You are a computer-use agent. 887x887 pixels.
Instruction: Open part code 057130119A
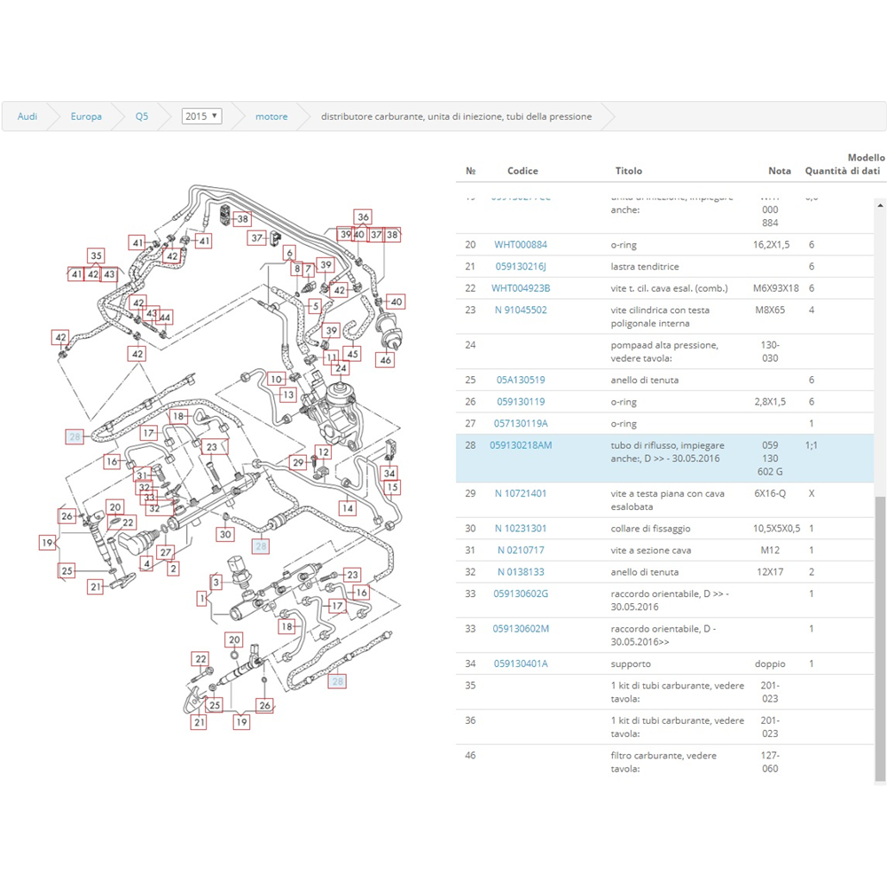[x=521, y=423]
